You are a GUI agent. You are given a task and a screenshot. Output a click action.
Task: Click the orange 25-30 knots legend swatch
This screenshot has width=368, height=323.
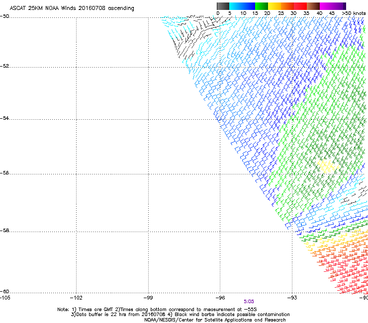pos(287,6)
